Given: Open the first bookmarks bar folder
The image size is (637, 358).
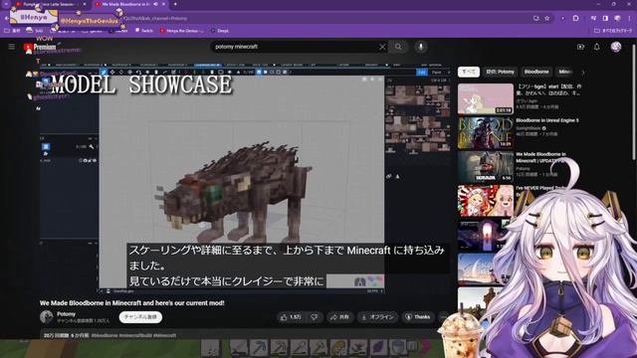Looking at the screenshot, I should click(x=12, y=31).
